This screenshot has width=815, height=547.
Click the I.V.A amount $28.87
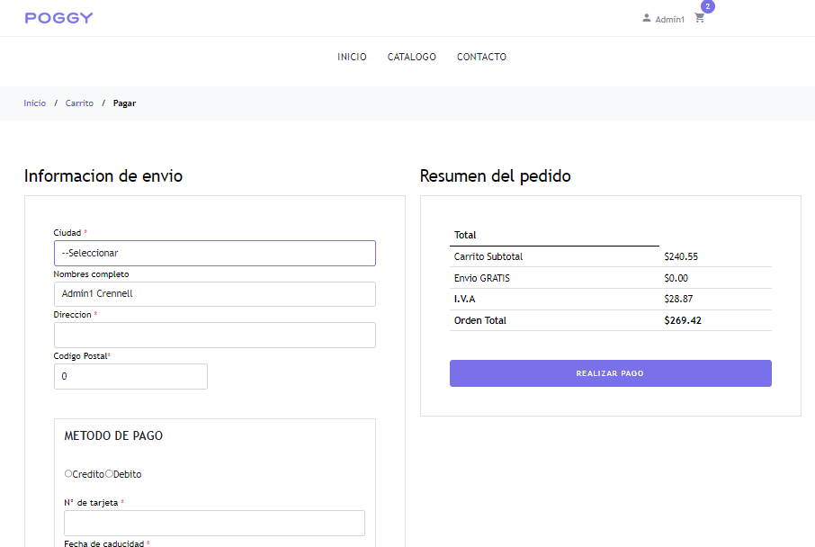678,299
